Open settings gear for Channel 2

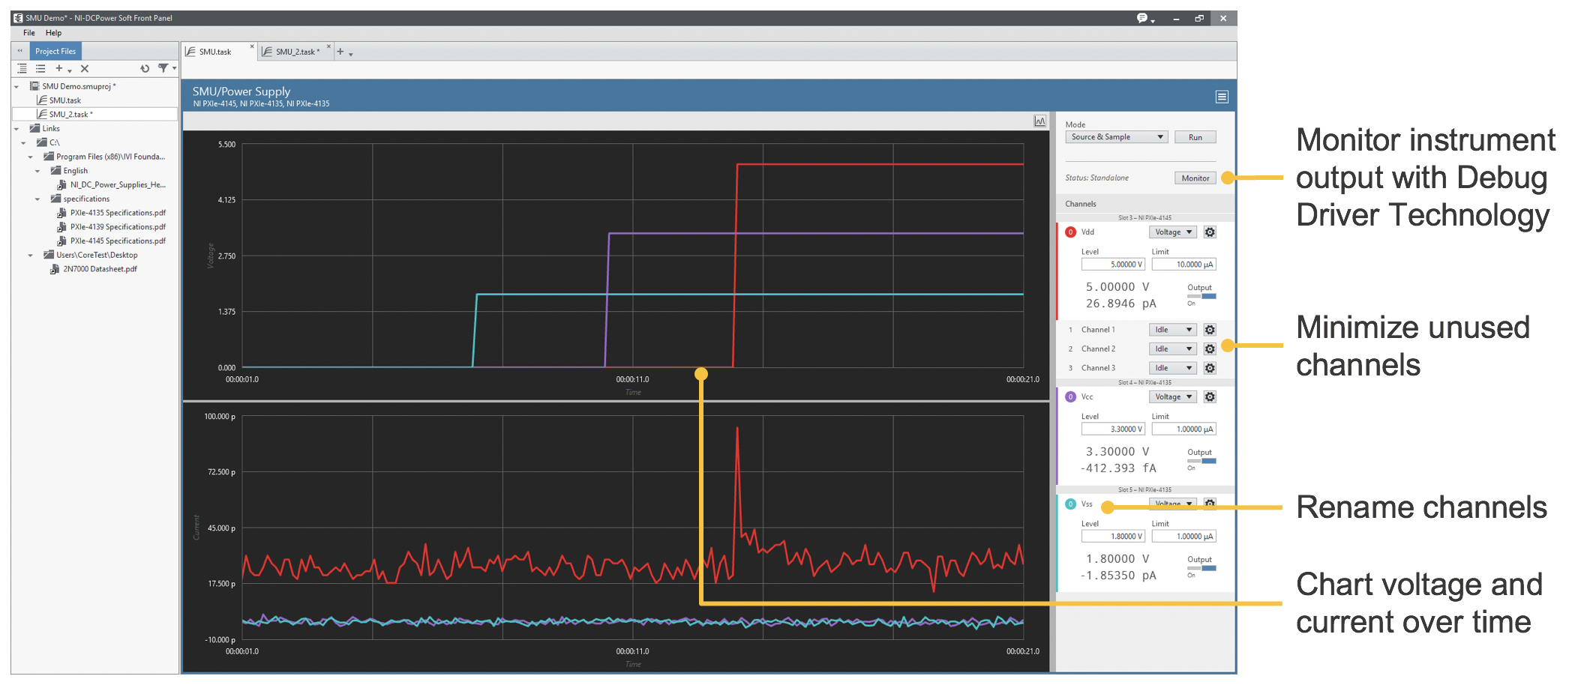[1209, 349]
